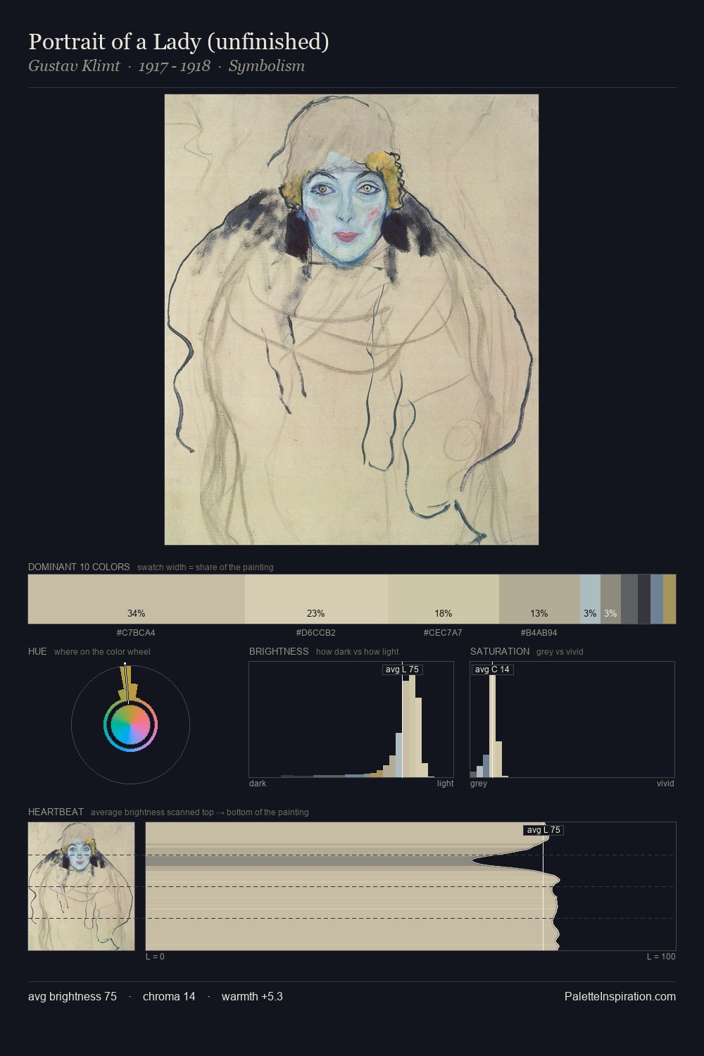Click the footer stat "chroma 14"

coord(169,996)
